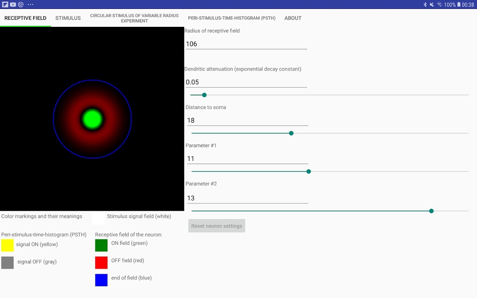This screenshot has height=298, width=477.
Task: Click the 'Peri-stimulus-time-histogram (PSTH)' legend heading
Action: pyautogui.click(x=44, y=235)
